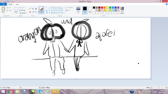This screenshot has width=168, height=94.
Task: Pick the black color swatch
Action: tap(94, 8)
